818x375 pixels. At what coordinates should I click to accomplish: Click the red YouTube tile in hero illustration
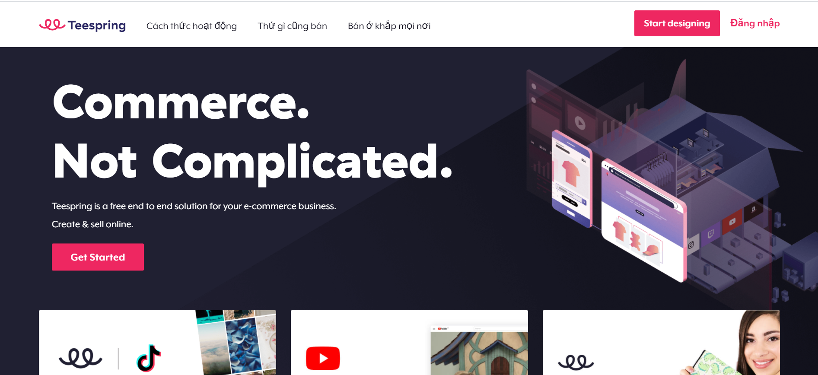click(x=732, y=222)
